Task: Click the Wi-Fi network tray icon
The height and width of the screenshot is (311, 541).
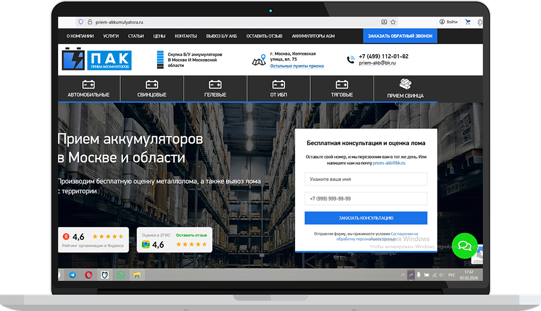Action: click(434, 275)
